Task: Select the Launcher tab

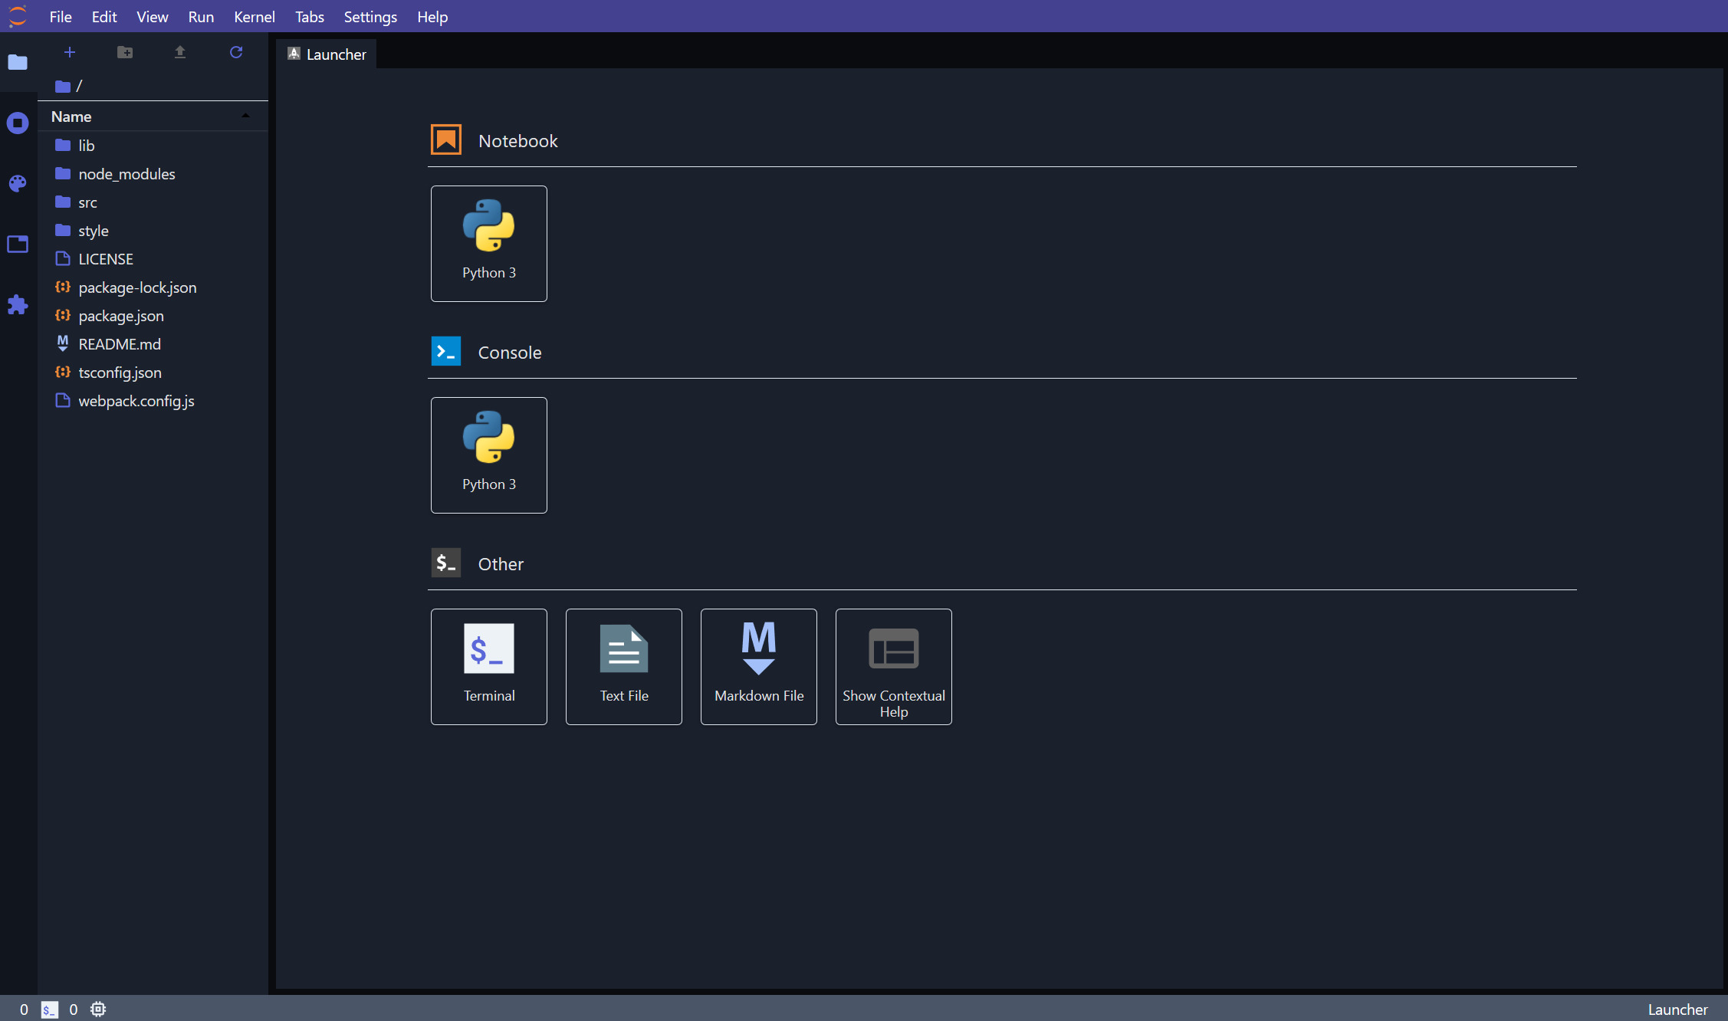Action: [x=327, y=54]
